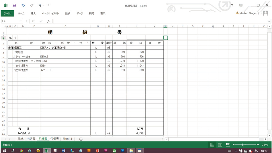Screen dimensions: 272x153
Task: Expand the Customize Quick Access Toolbar dropdown
Action: pos(49,5)
